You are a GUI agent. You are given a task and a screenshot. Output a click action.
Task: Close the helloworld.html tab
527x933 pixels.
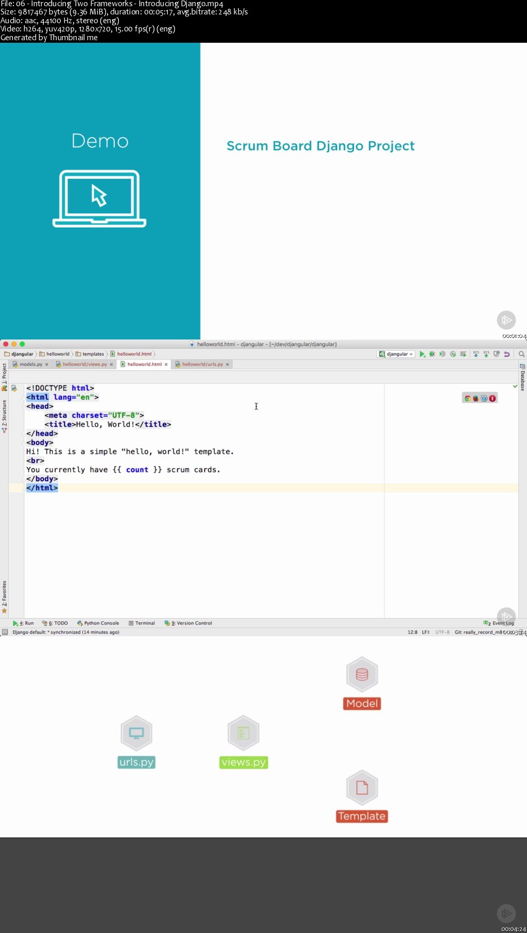(x=166, y=364)
